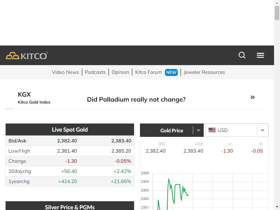The image size is (280, 210).
Task: Click the US flag icon
Action: [212, 130]
